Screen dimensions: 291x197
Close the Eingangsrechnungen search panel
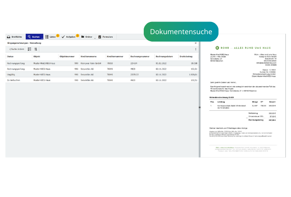[x=196, y=43]
